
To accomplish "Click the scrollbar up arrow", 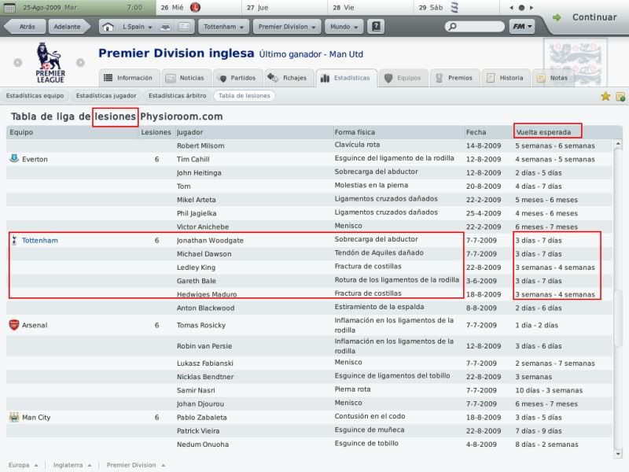I will [618, 144].
